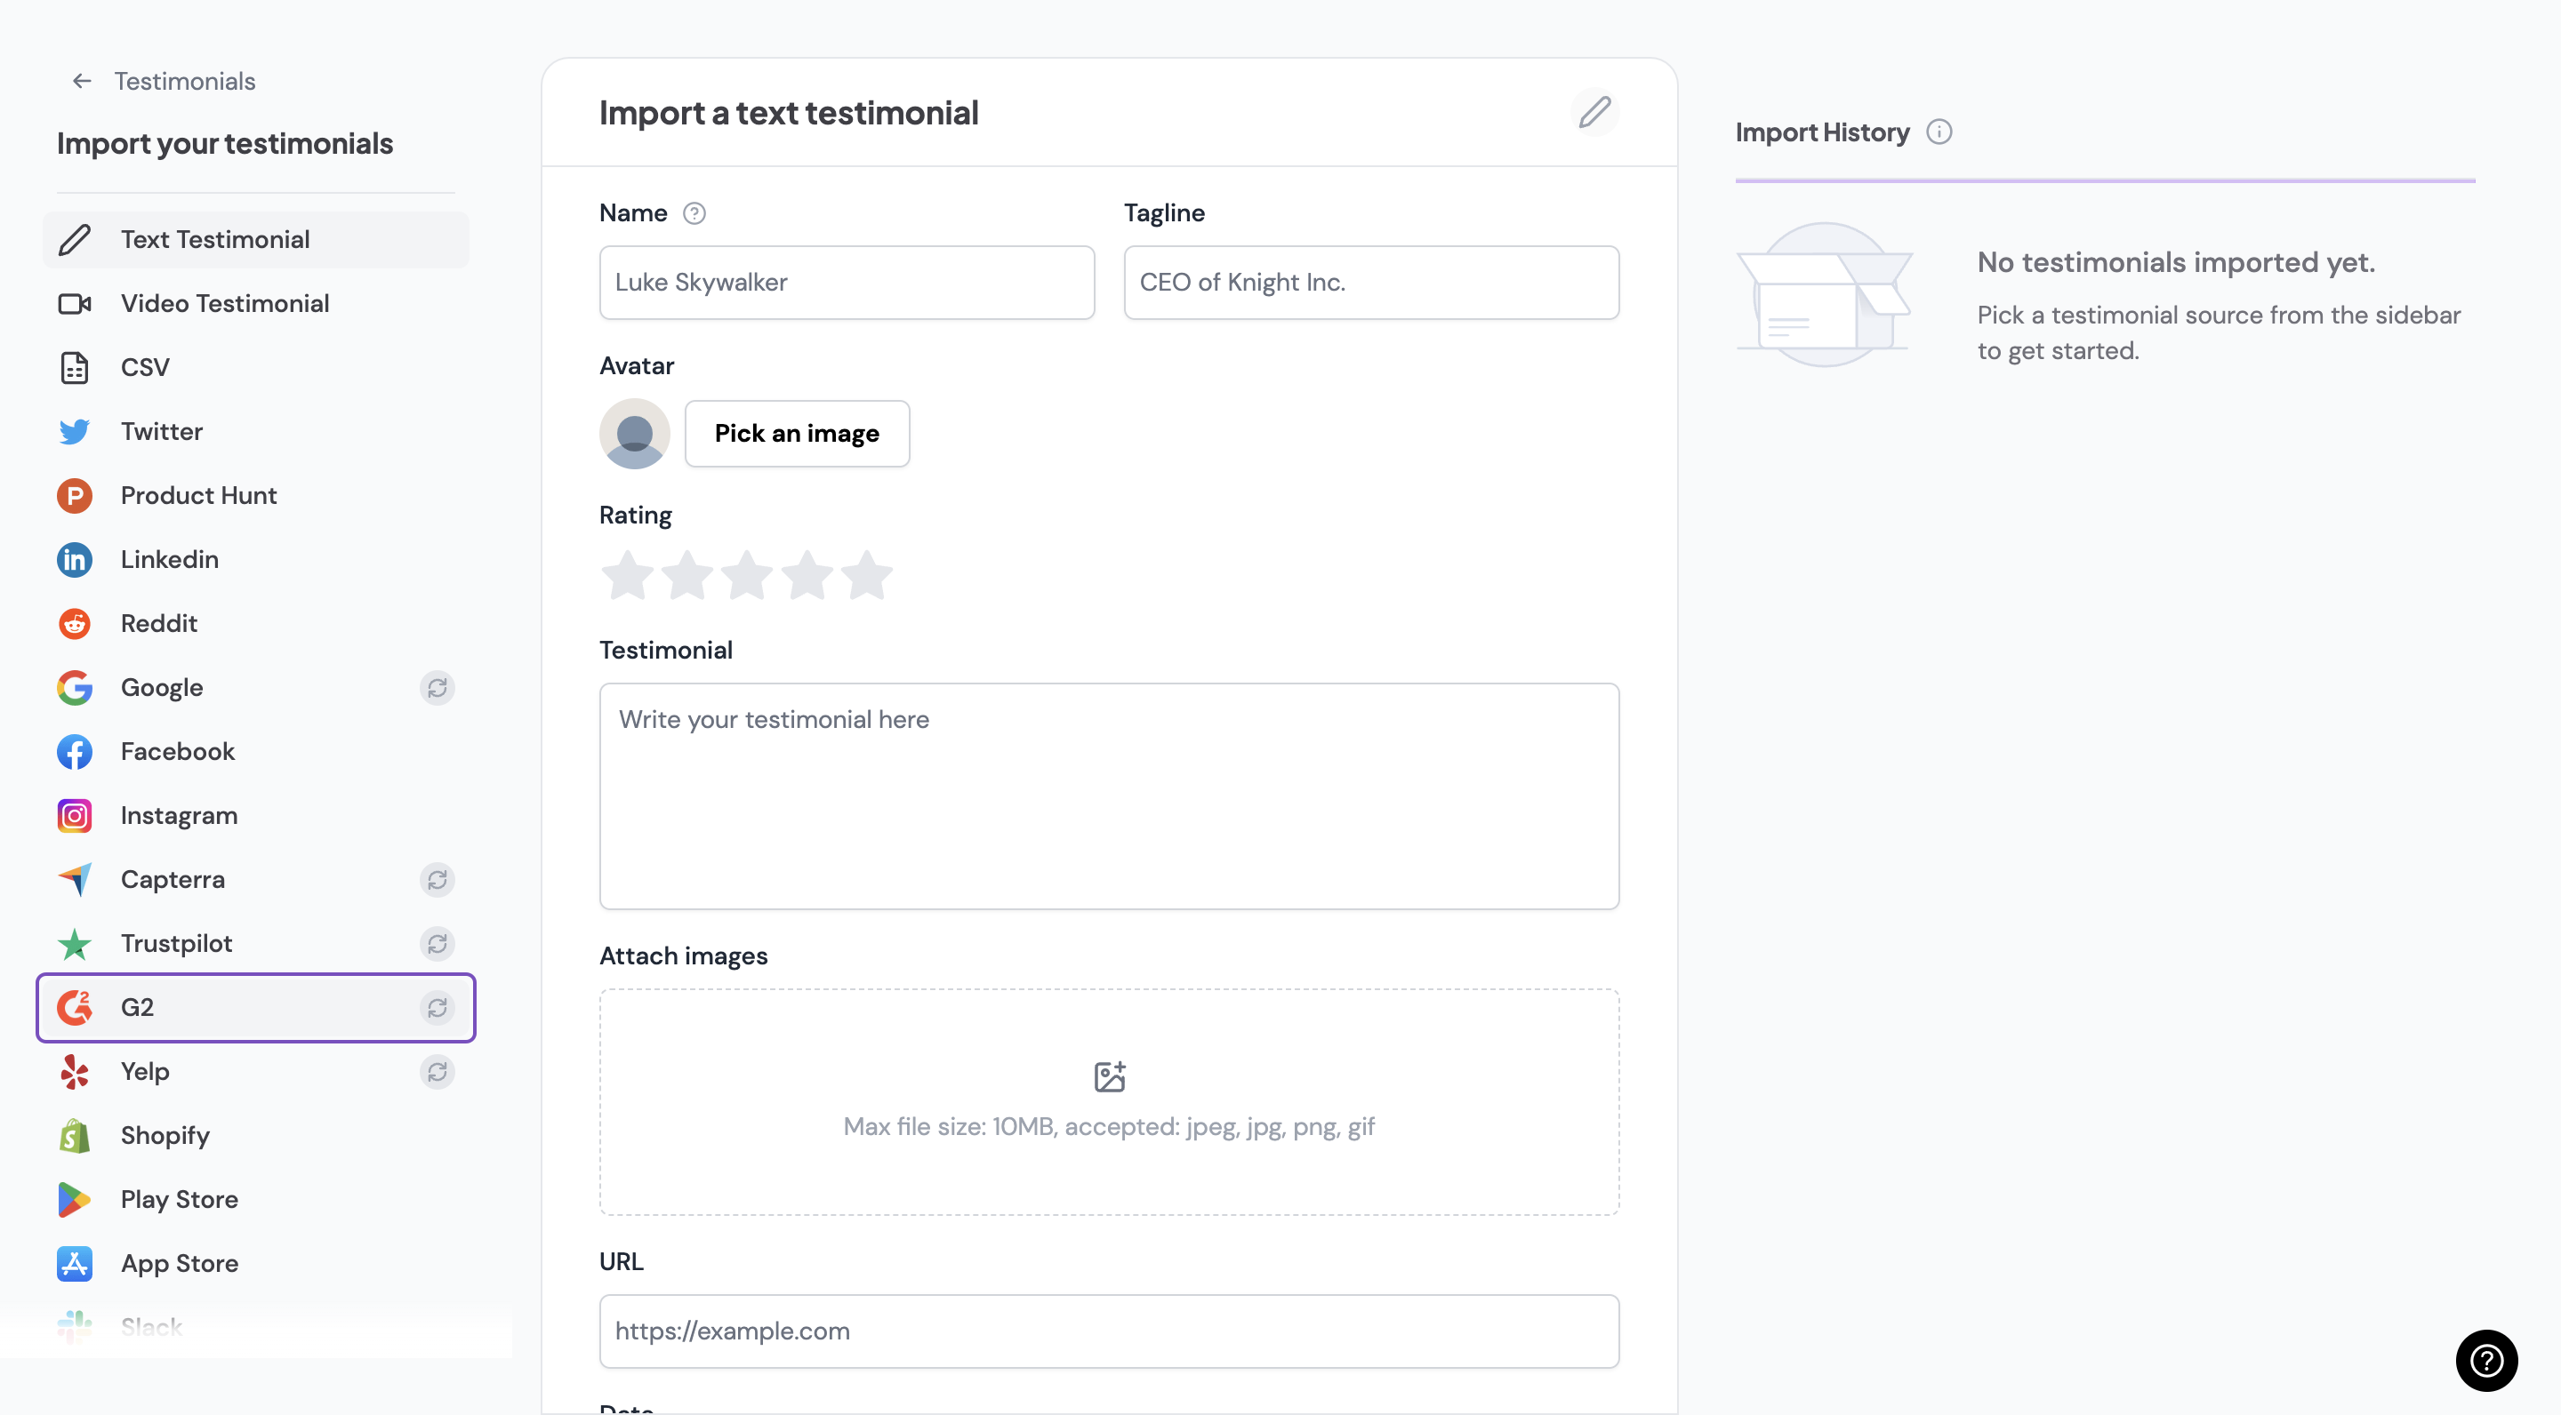Click the edit pencil in the form header

1594,112
